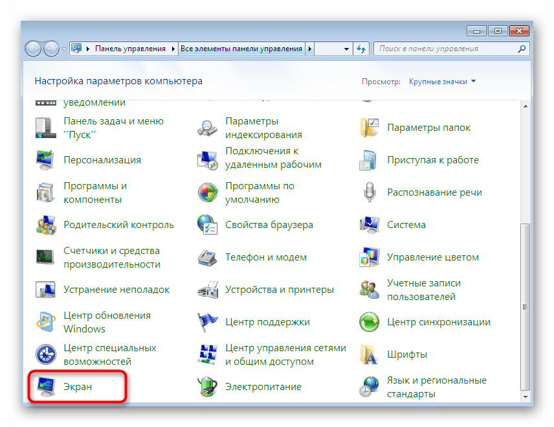The width and height of the screenshot is (554, 427).
Task: Open the Параметры папок icon
Action: [x=369, y=128]
